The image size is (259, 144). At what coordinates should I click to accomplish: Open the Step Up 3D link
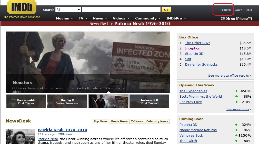(x=194, y=54)
